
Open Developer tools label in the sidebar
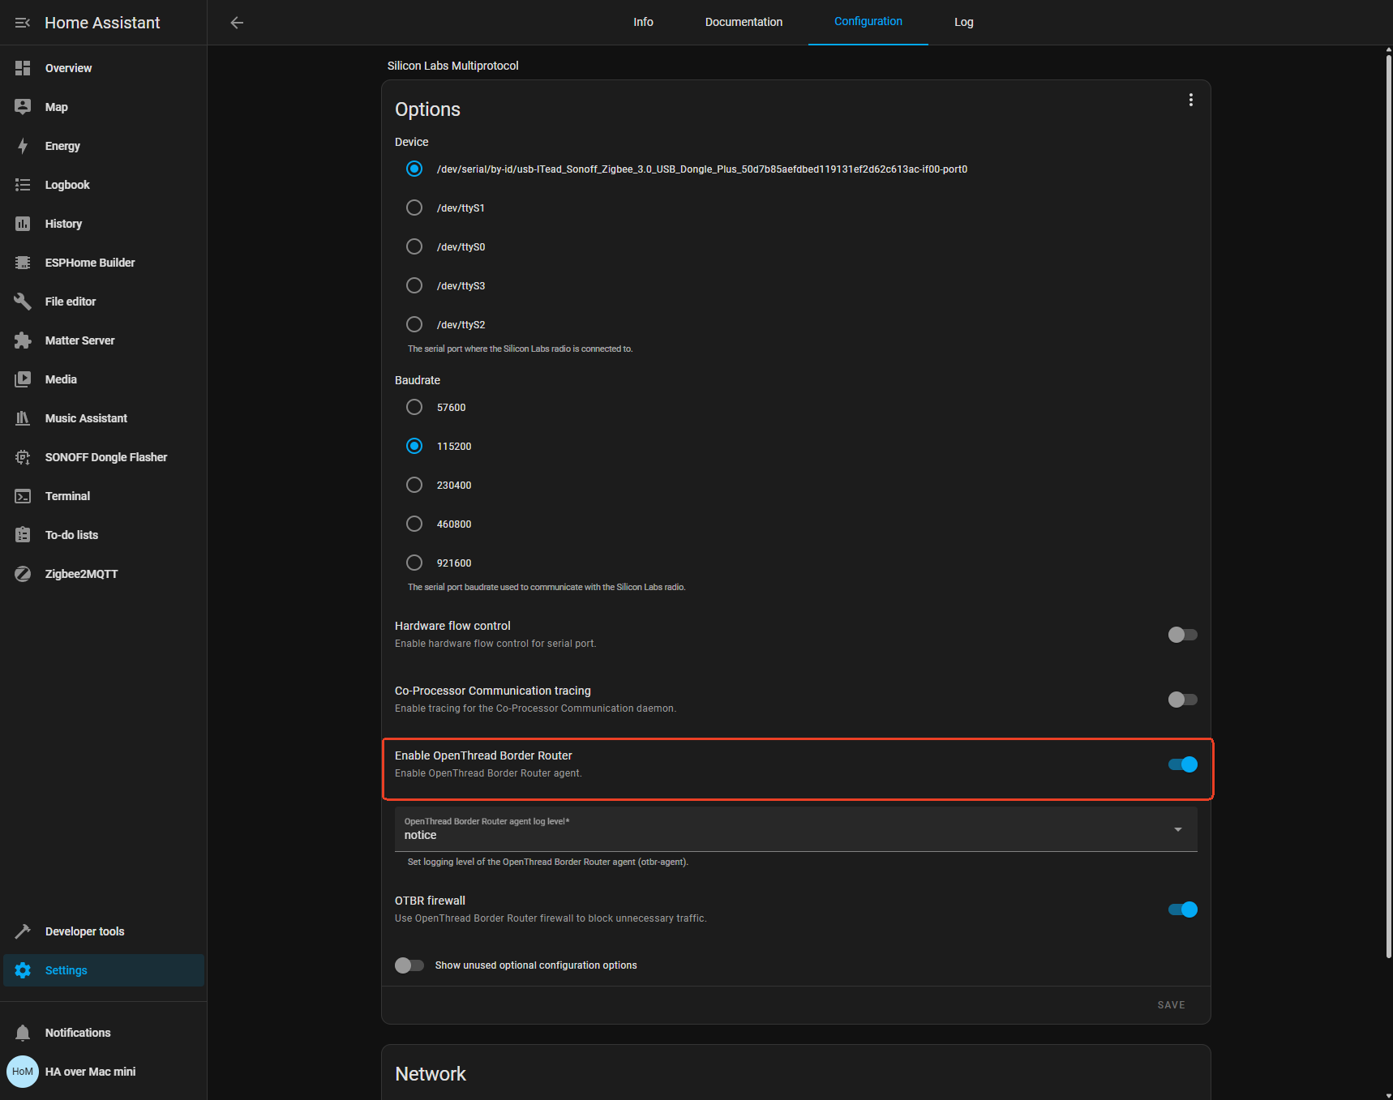(85, 931)
